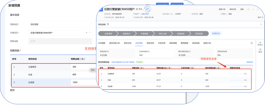Click the 关注 star icon
This screenshot has height=105, width=265.
point(137,9)
